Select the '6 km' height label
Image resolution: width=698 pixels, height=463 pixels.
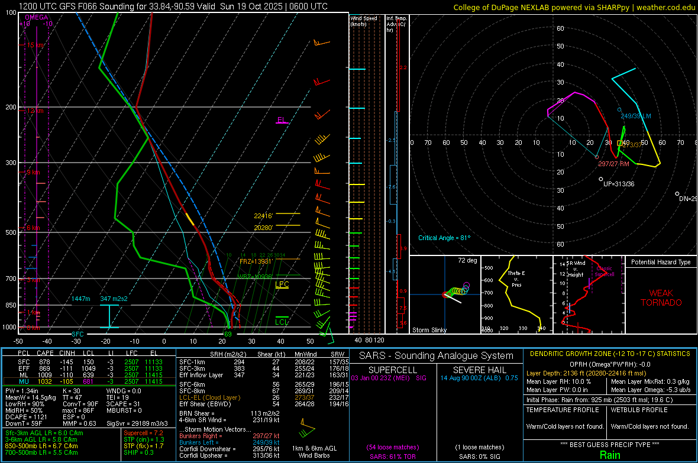click(x=33, y=228)
